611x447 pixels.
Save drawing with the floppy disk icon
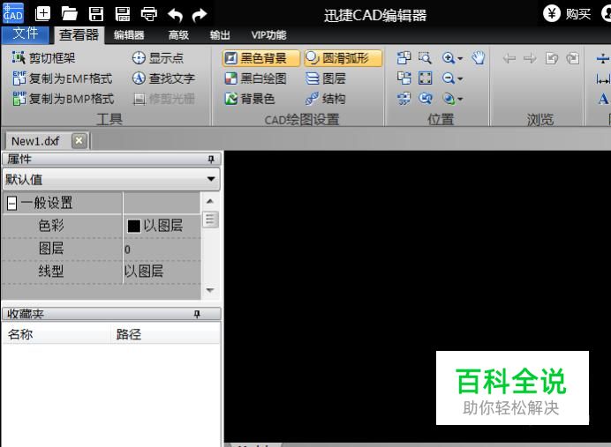[96, 14]
